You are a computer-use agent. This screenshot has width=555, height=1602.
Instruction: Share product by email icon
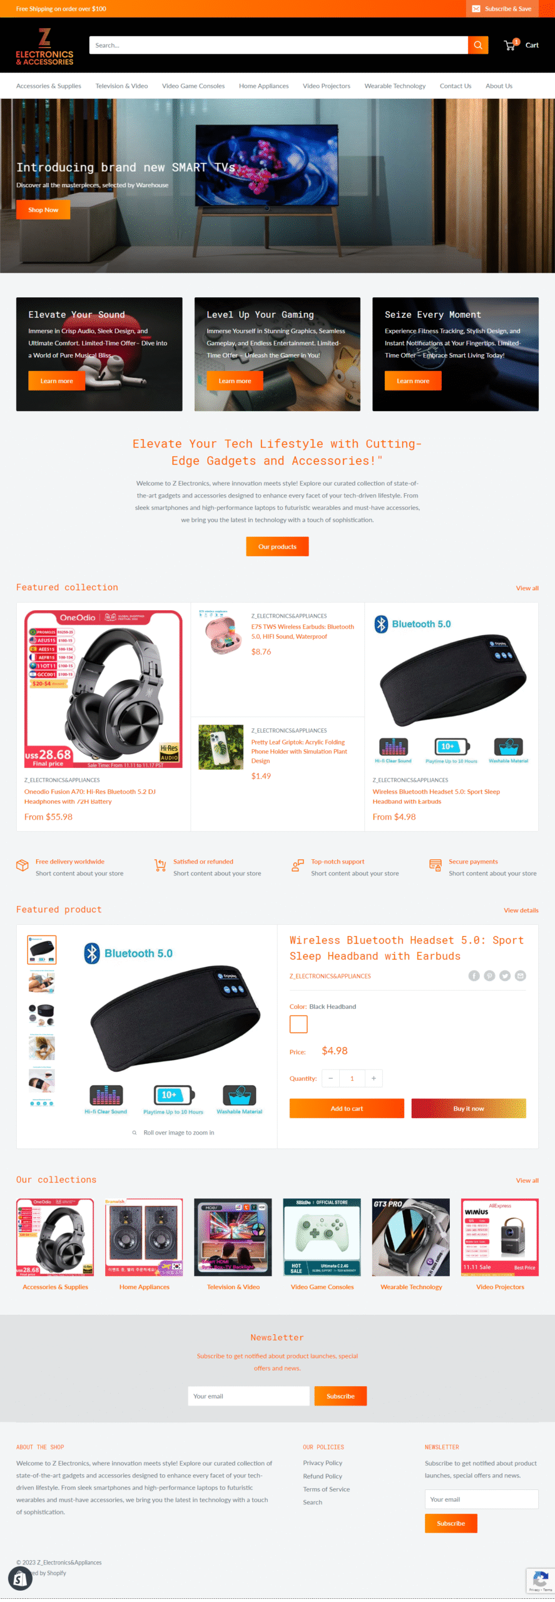pos(521,976)
